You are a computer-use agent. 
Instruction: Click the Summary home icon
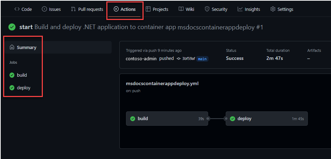tap(12, 47)
